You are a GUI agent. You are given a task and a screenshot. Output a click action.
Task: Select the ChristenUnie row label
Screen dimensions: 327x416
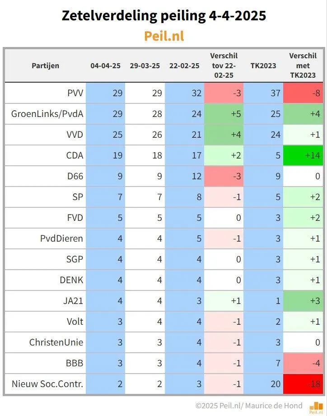click(x=56, y=342)
